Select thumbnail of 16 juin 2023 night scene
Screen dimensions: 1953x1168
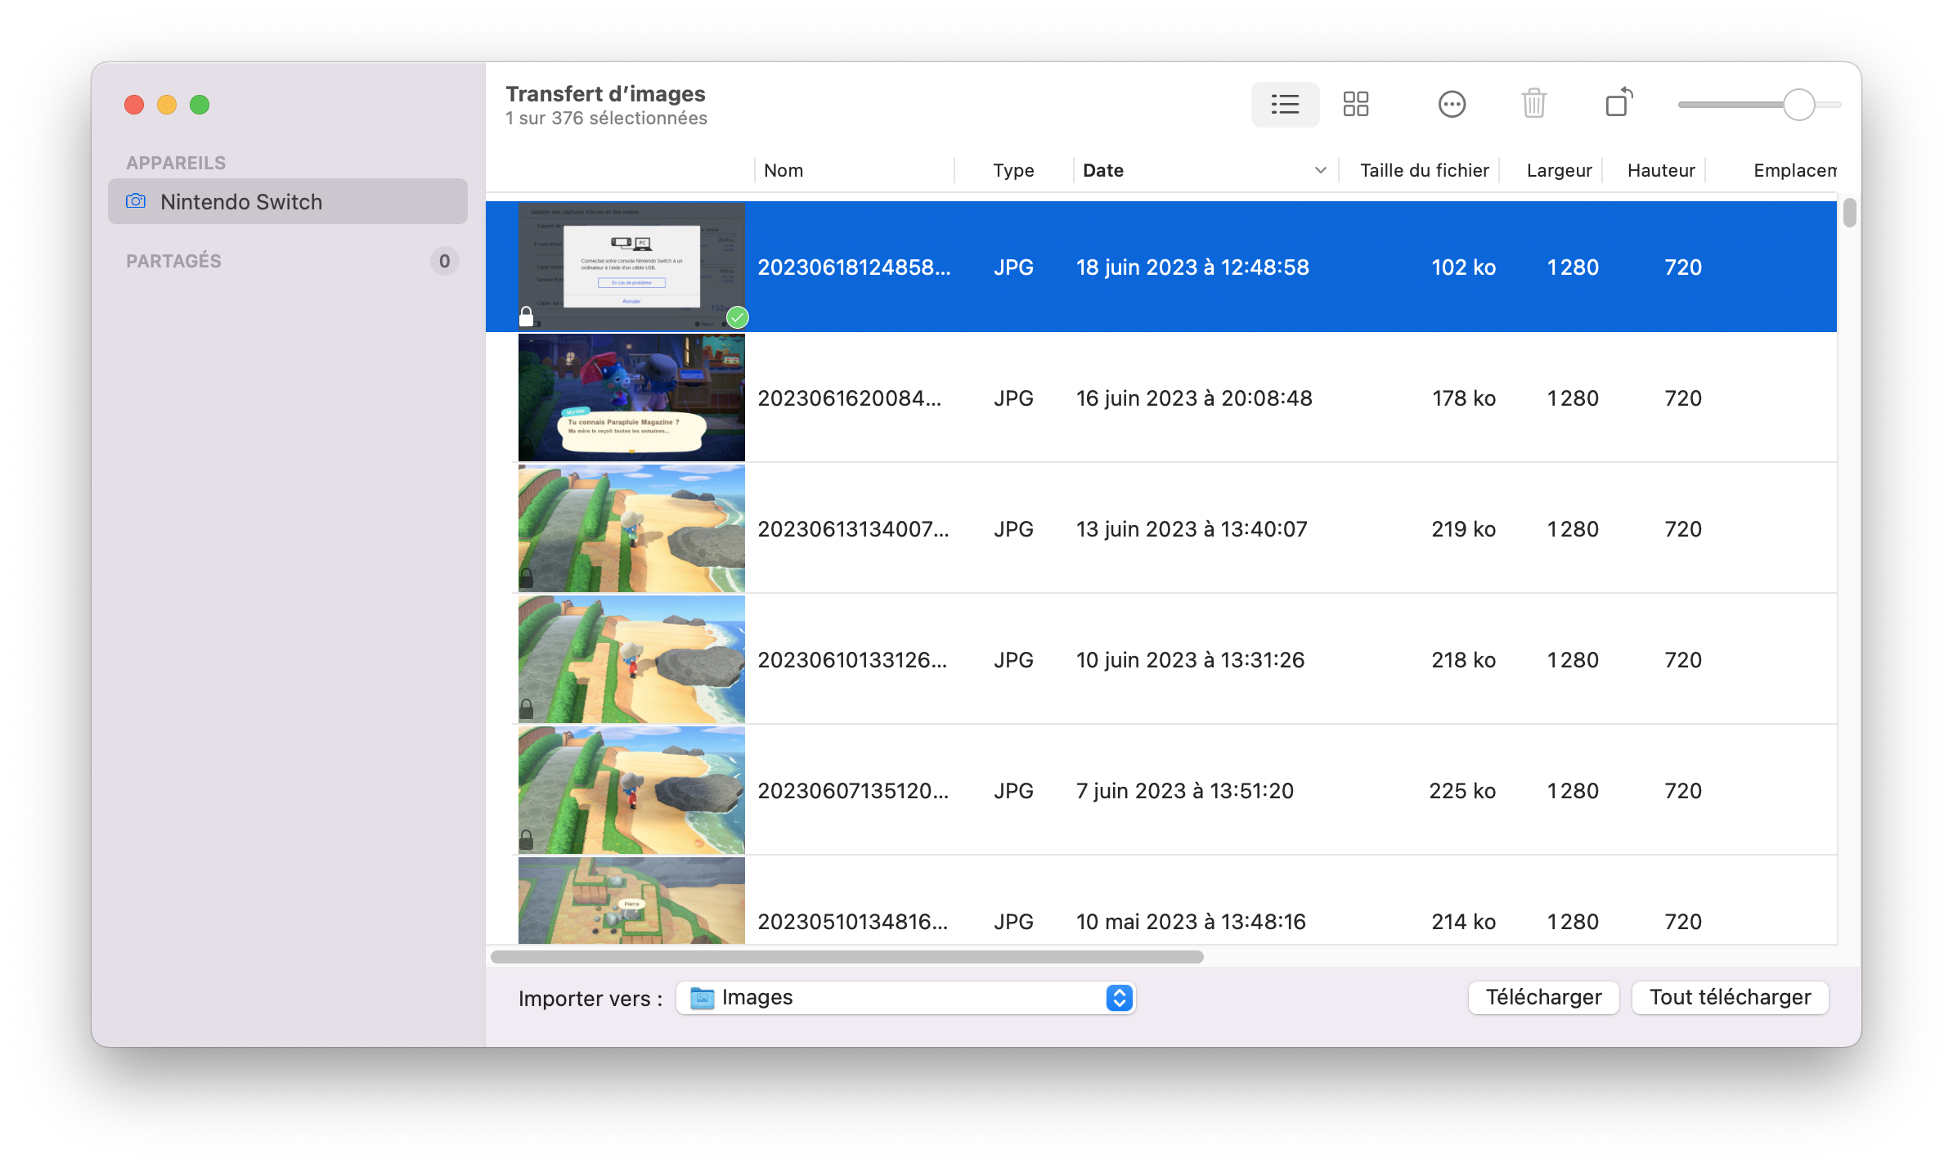631,398
